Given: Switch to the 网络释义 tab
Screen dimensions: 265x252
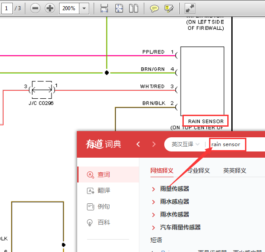Looking at the screenshot, I should click(162, 171).
